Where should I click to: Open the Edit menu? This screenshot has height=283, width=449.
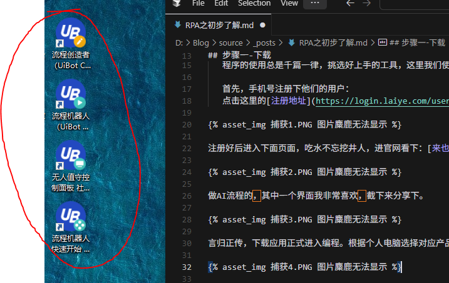(221, 3)
